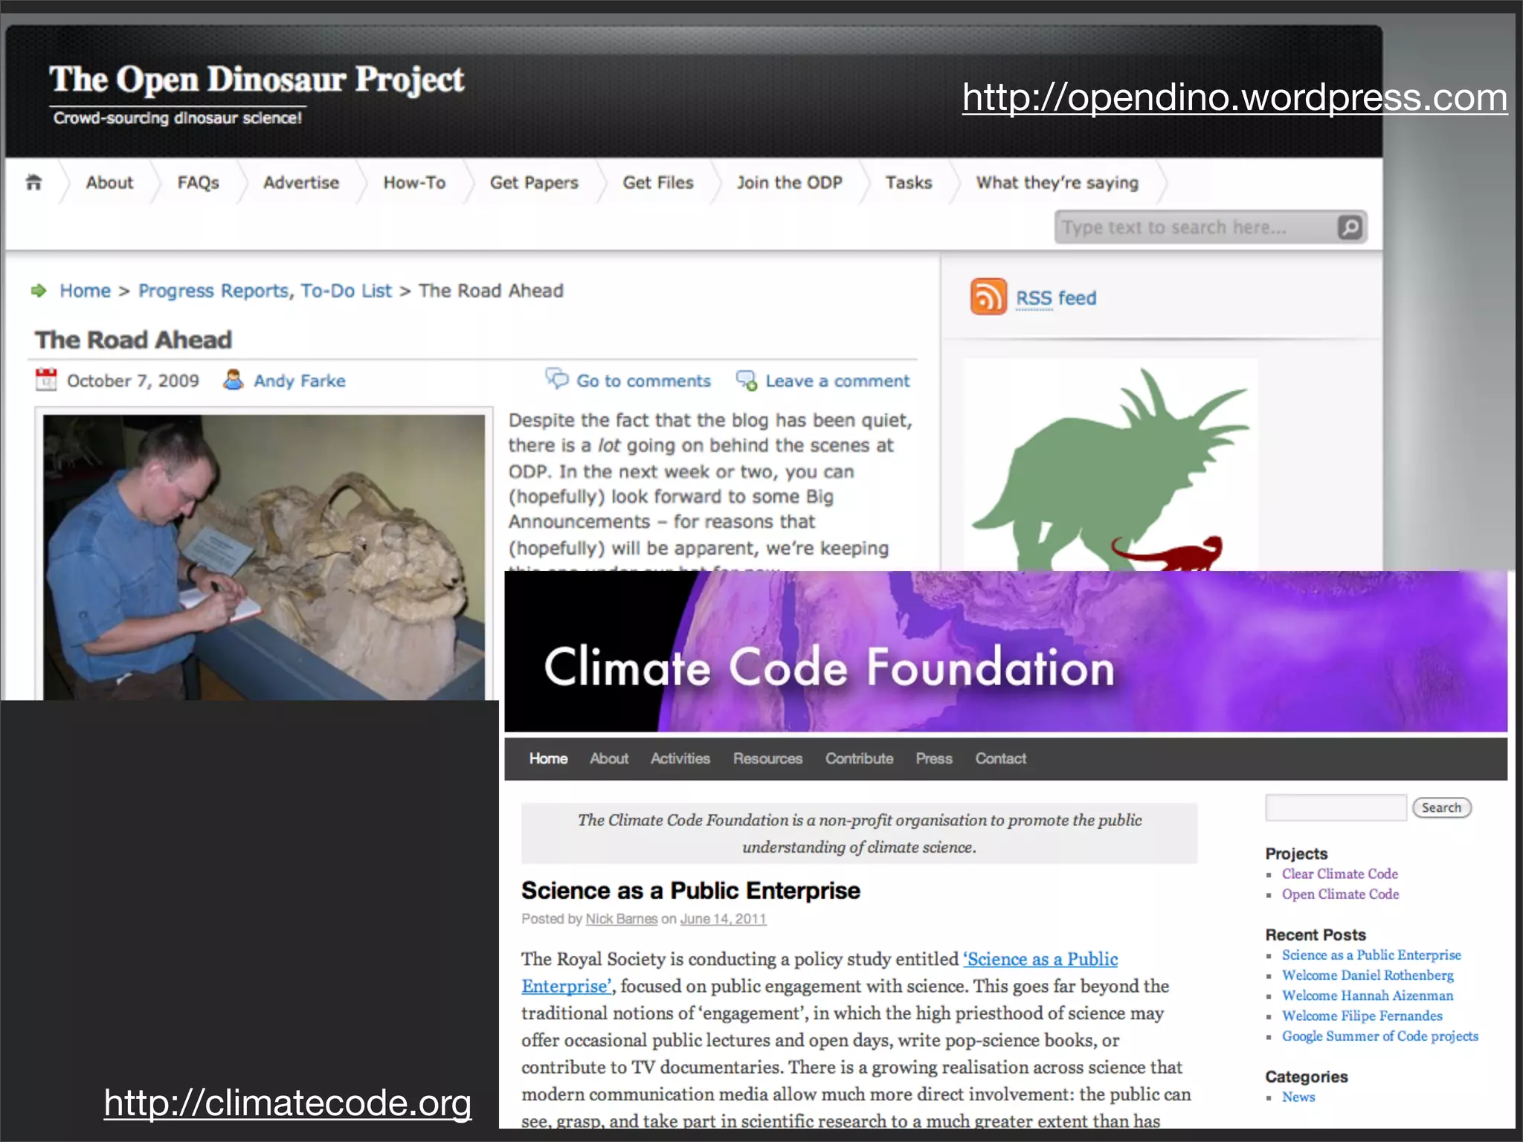1523x1142 pixels.
Task: Click the author icon beside Andy Farke
Action: 233,380
